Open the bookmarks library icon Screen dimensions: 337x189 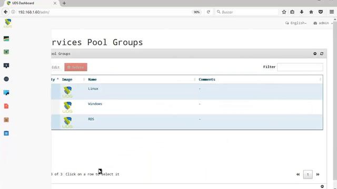pos(292,12)
